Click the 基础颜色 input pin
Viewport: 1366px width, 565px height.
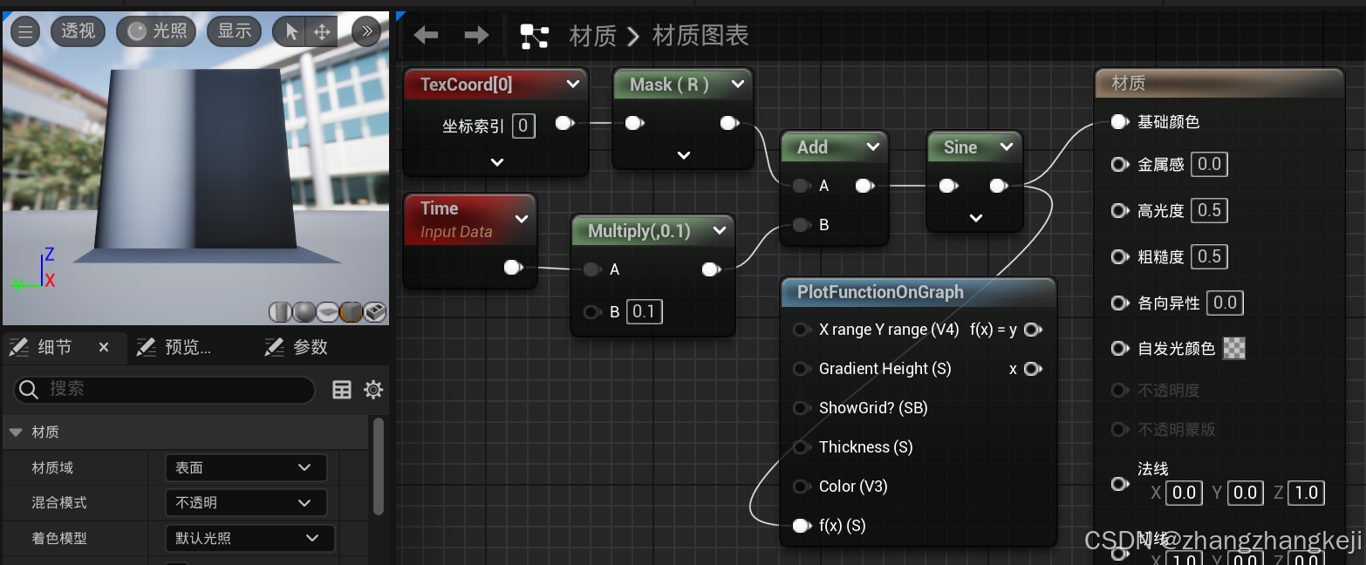tap(1120, 122)
